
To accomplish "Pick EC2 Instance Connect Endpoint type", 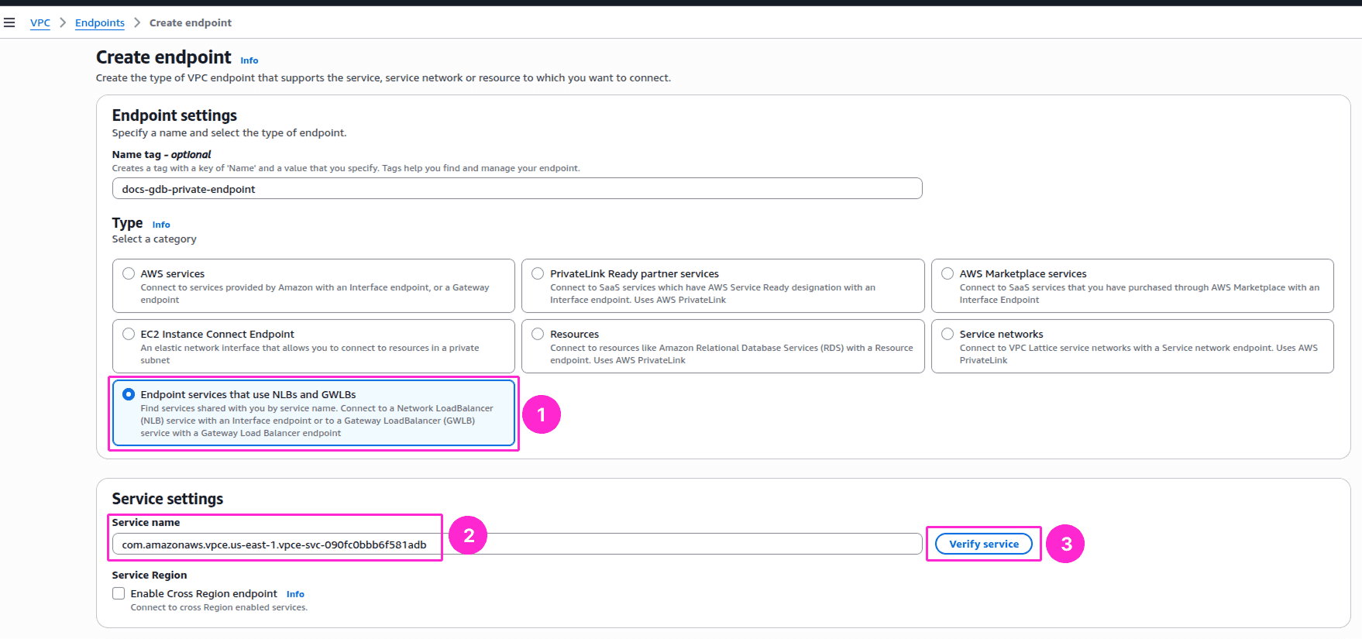I will tap(129, 334).
